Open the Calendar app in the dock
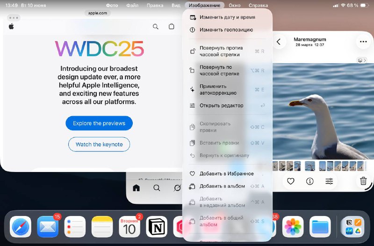The height and width of the screenshot is (246, 374). (129, 227)
